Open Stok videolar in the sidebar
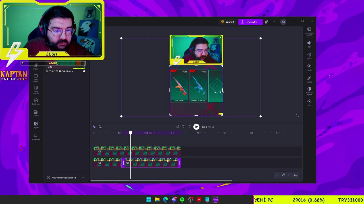This screenshot has height=204, width=364. coord(36,78)
